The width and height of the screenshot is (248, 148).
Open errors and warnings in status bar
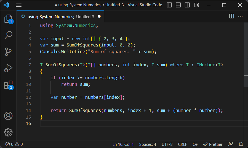point(14,144)
